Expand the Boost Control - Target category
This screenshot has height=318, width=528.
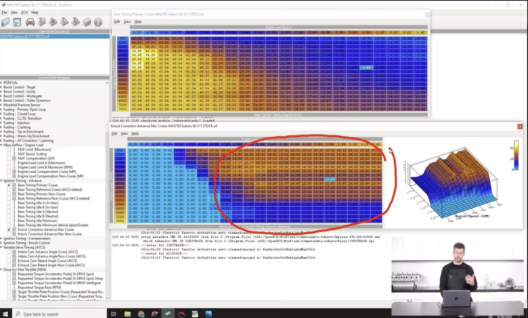tap(2, 87)
